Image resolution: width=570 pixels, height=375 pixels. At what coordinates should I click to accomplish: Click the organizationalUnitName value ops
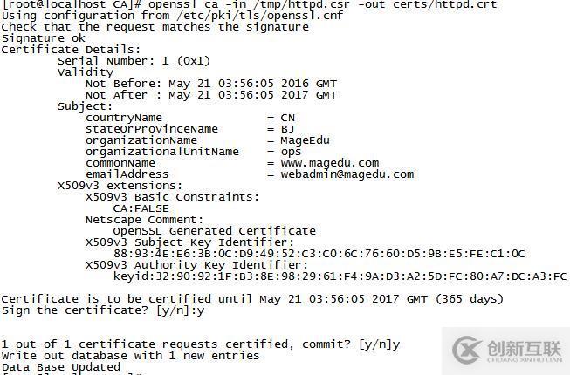291,152
